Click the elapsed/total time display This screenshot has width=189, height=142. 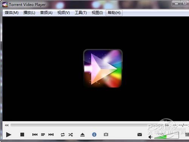click(181, 125)
